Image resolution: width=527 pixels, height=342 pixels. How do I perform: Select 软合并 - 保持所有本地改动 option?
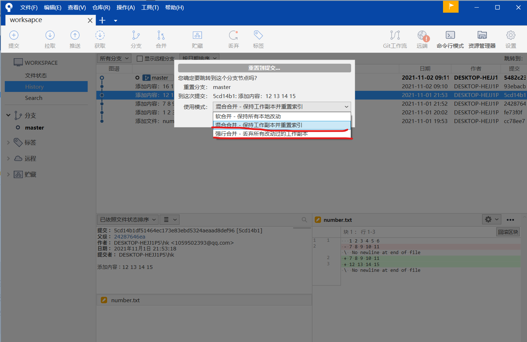282,117
